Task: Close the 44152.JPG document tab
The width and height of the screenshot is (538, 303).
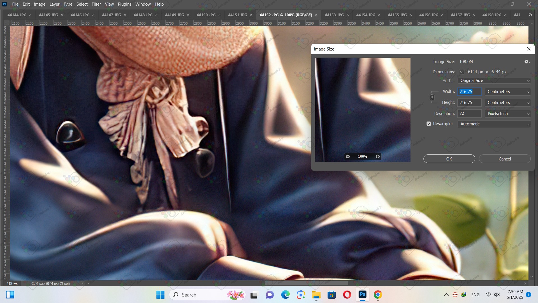Action: pos(316,15)
